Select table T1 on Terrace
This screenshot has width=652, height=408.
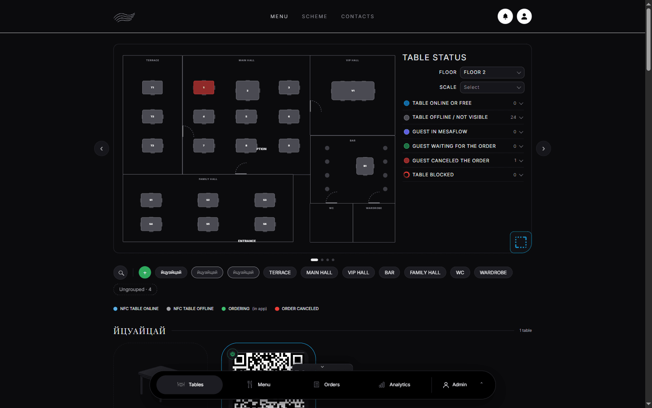tap(153, 87)
